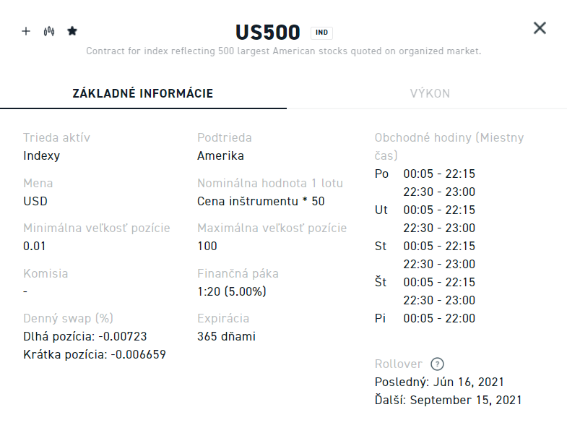Click the Dlhá pozícia swap value
This screenshot has width=567, height=428.
[x=85, y=336]
